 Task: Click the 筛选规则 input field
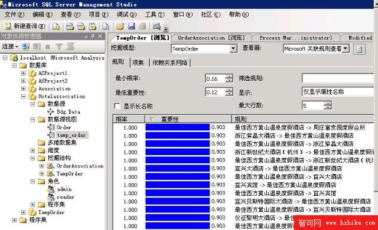tap(337, 78)
